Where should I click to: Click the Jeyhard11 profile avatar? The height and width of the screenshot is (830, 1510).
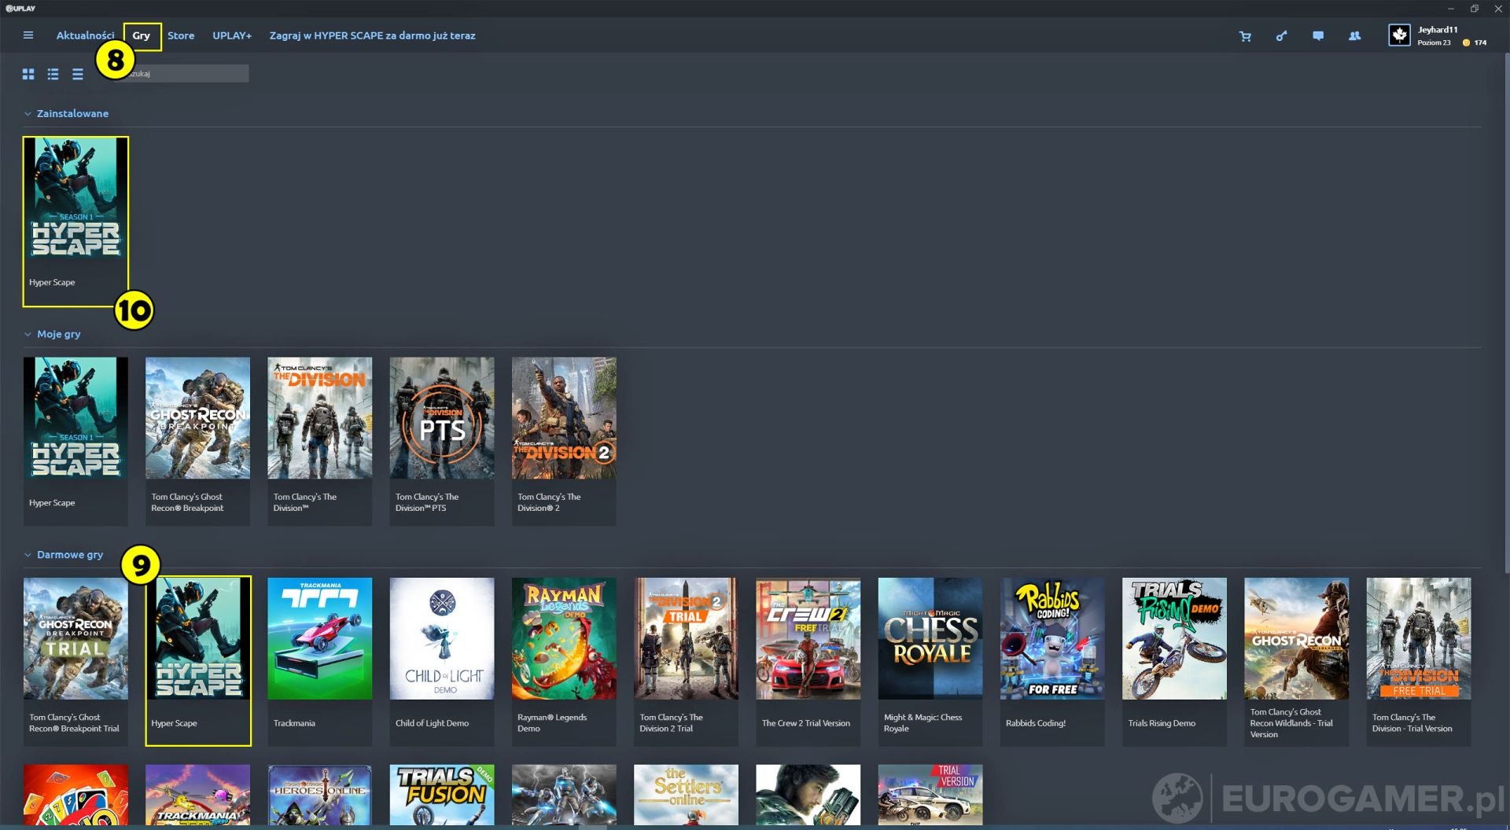1399,35
